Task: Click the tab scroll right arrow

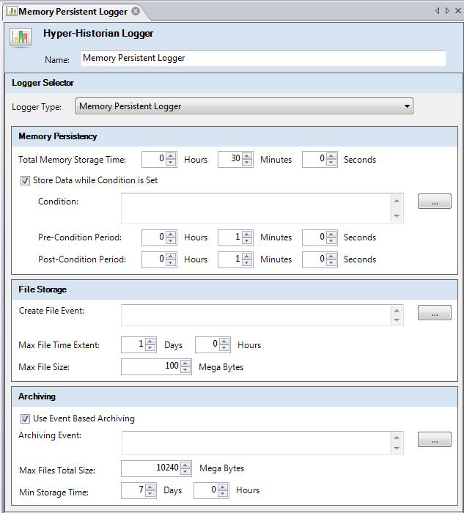Action: pos(447,11)
